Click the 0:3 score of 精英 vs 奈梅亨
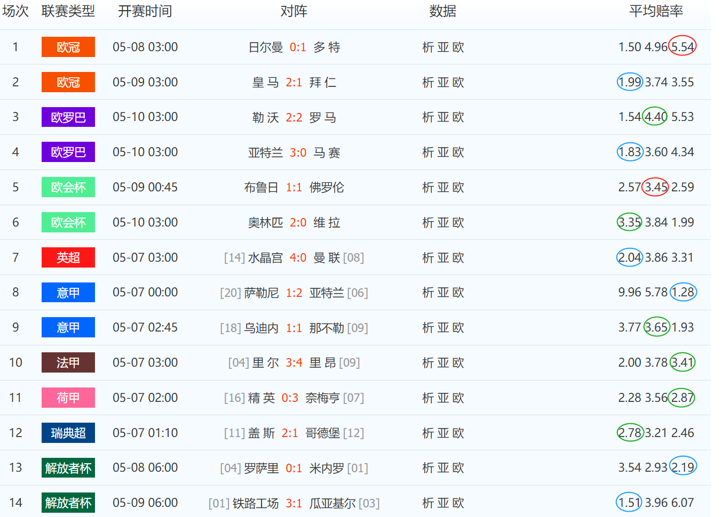 (290, 398)
